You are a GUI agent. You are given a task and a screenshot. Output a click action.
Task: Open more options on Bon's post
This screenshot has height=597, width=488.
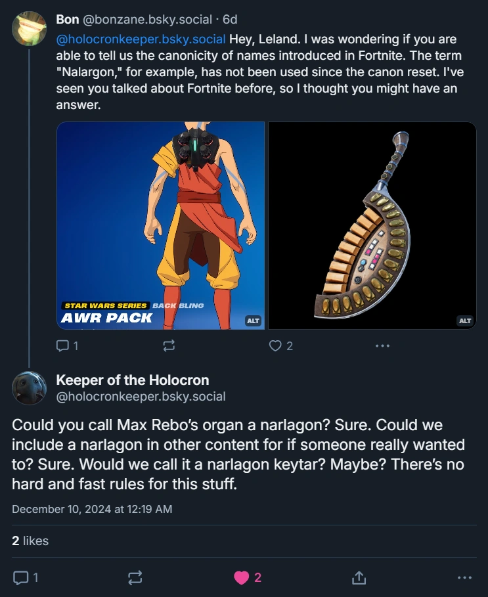click(382, 345)
